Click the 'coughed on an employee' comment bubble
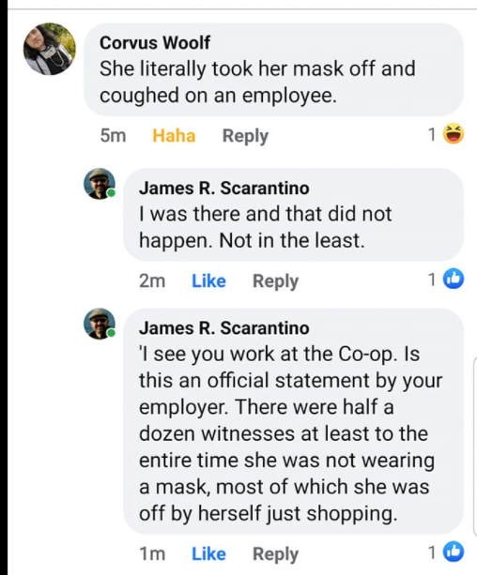 coord(273,69)
